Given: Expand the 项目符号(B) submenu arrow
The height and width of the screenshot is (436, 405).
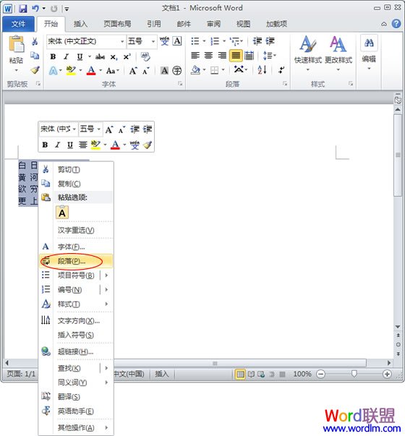Looking at the screenshot, I should [x=106, y=275].
